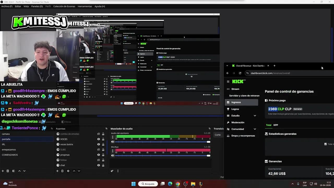Image resolution: width=334 pixels, height=188 pixels.
Task: Switch to the KPP tab
Action: point(276,125)
